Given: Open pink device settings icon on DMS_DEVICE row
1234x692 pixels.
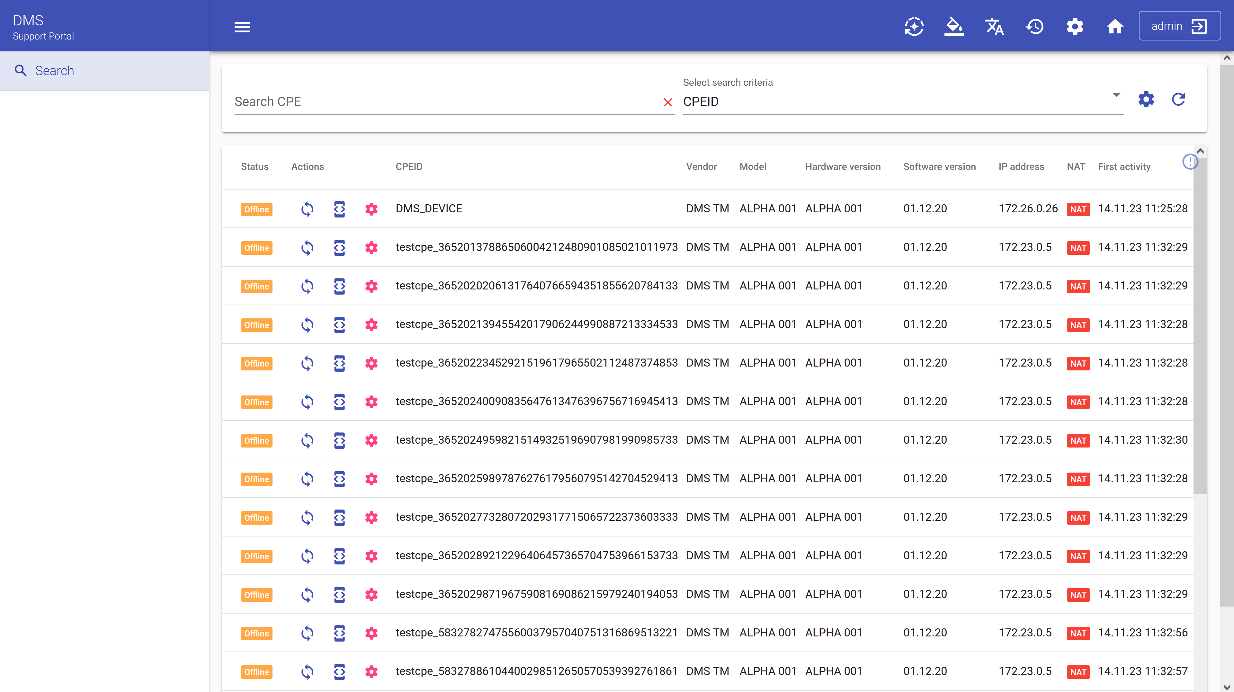Looking at the screenshot, I should click(372, 209).
